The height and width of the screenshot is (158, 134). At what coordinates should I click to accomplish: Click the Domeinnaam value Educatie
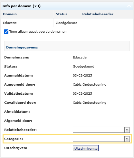80,58
